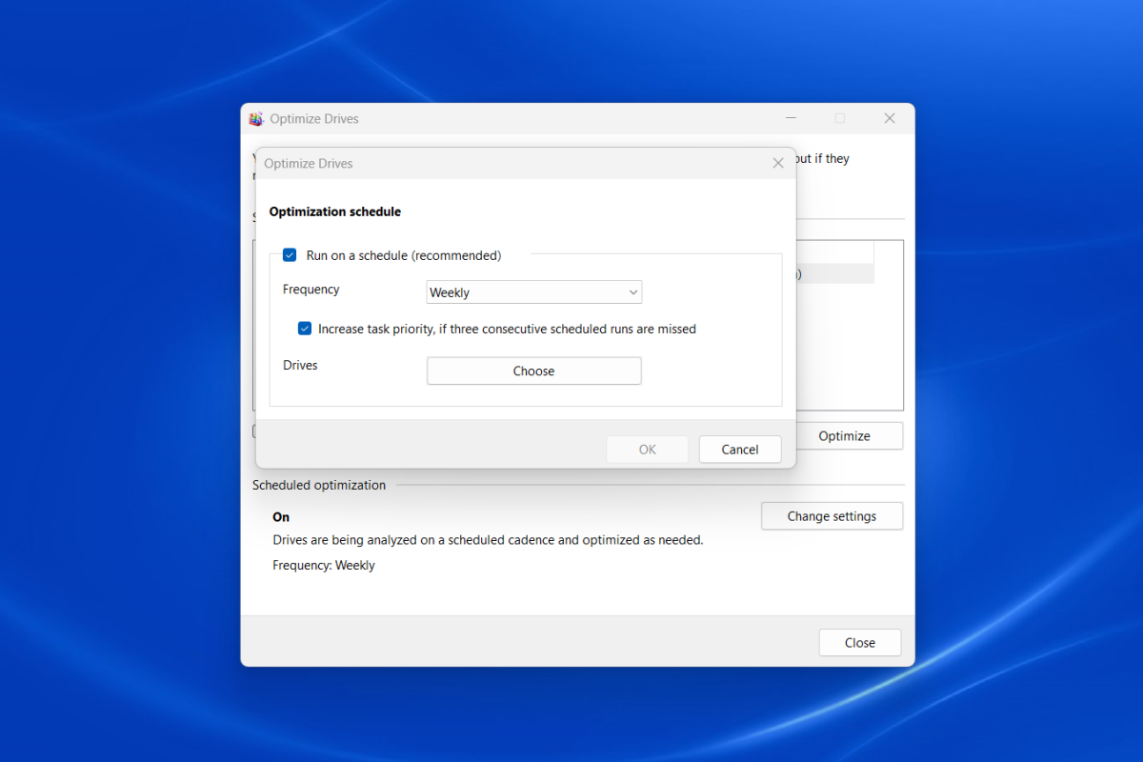Open the Frequency dropdown showing Weekly
Viewport: 1143px width, 762px height.
click(x=534, y=292)
